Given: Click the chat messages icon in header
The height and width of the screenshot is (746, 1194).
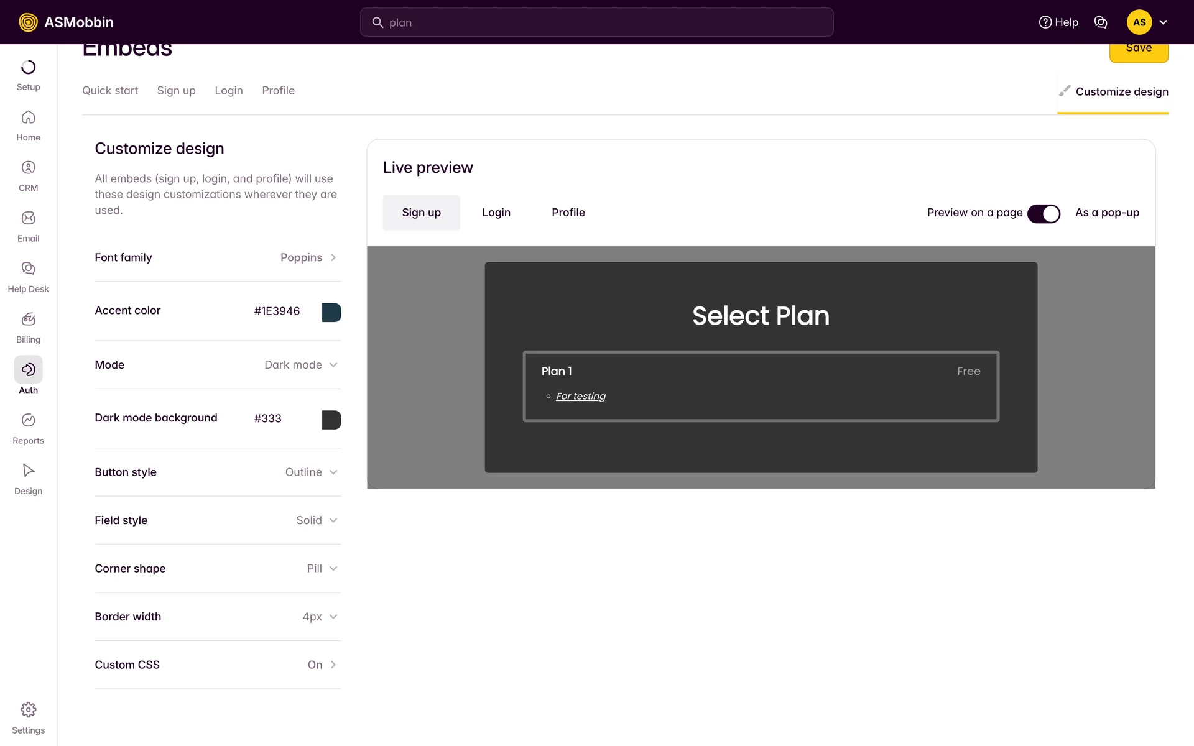Looking at the screenshot, I should coord(1100,22).
